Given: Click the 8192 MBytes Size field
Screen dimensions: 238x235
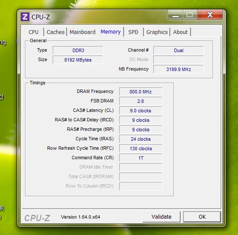Looking at the screenshot, I should click(78, 60).
